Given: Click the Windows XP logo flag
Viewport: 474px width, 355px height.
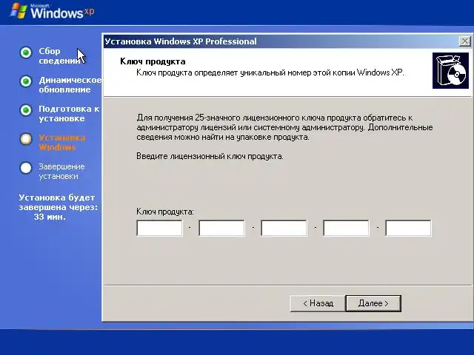Looking at the screenshot, I should pos(18,11).
